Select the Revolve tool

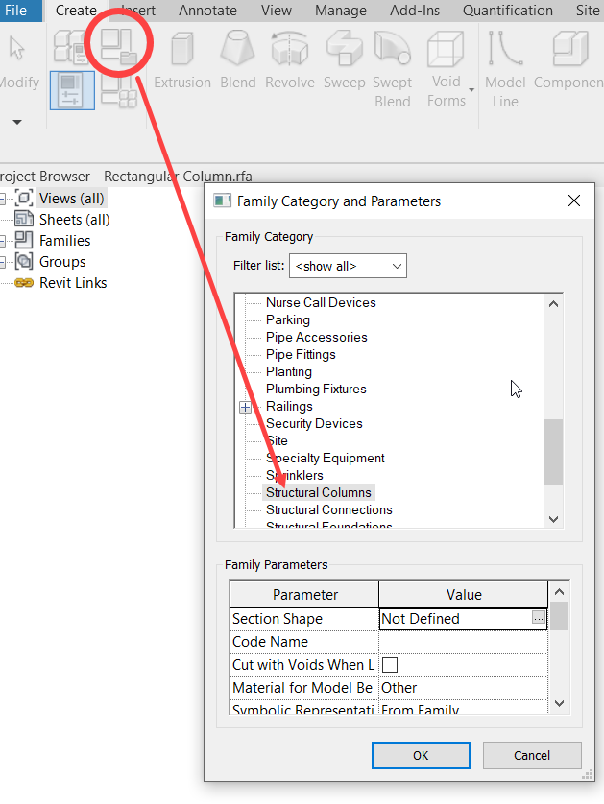pos(289,58)
